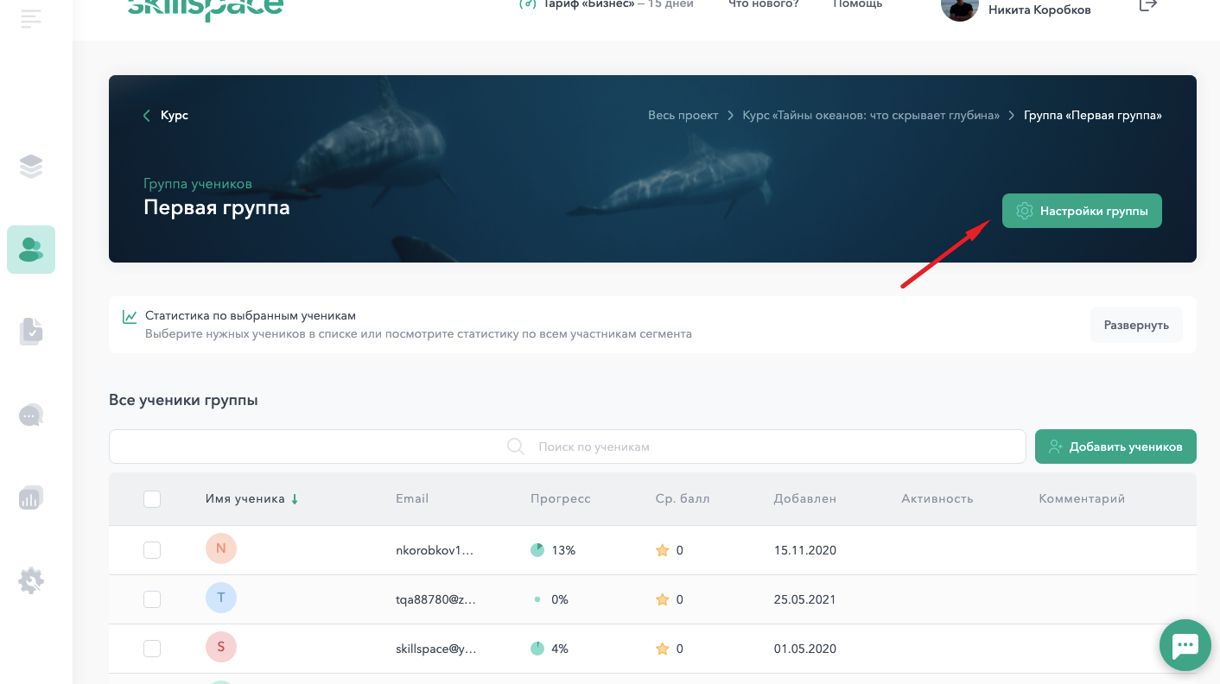Click the avatar T of second student

(221, 598)
